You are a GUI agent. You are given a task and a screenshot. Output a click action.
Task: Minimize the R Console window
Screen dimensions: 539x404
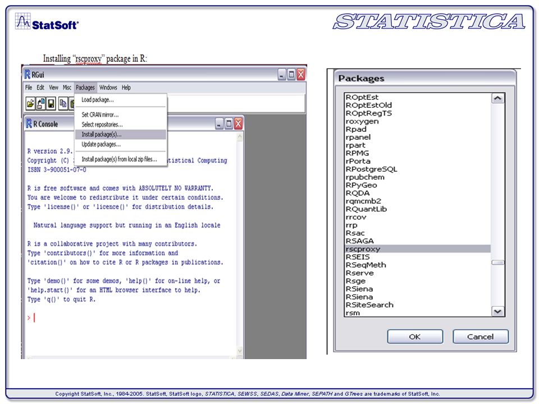[220, 123]
